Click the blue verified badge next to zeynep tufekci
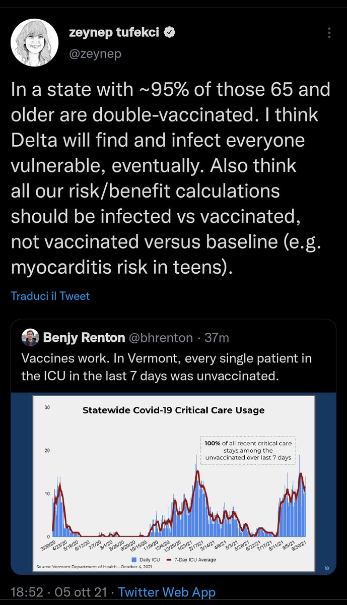 point(170,33)
